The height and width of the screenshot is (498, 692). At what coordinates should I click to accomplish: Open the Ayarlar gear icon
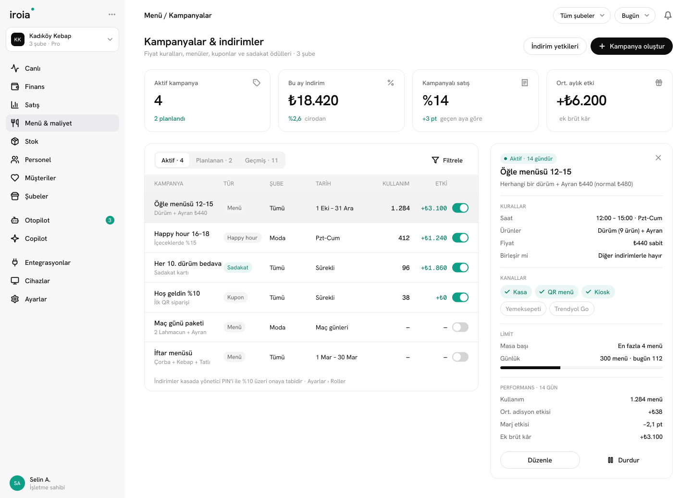(x=15, y=299)
